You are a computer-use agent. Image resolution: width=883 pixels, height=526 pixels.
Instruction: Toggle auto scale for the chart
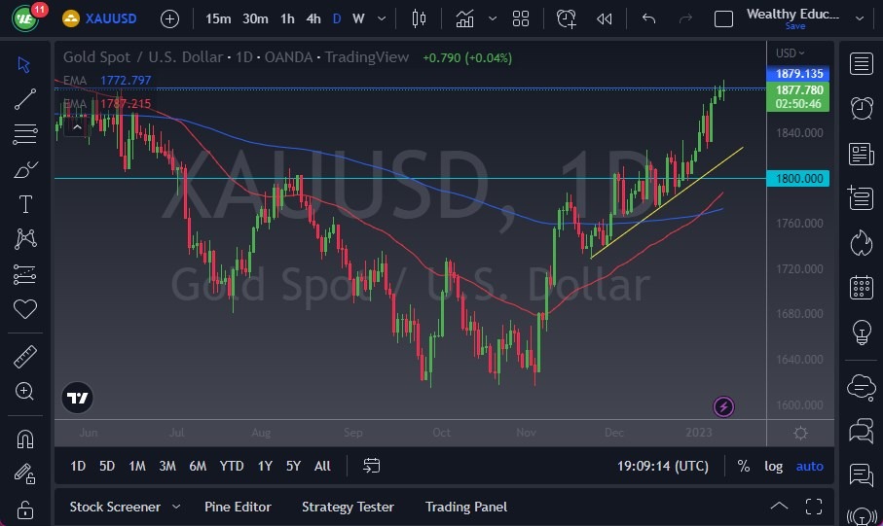(x=809, y=466)
